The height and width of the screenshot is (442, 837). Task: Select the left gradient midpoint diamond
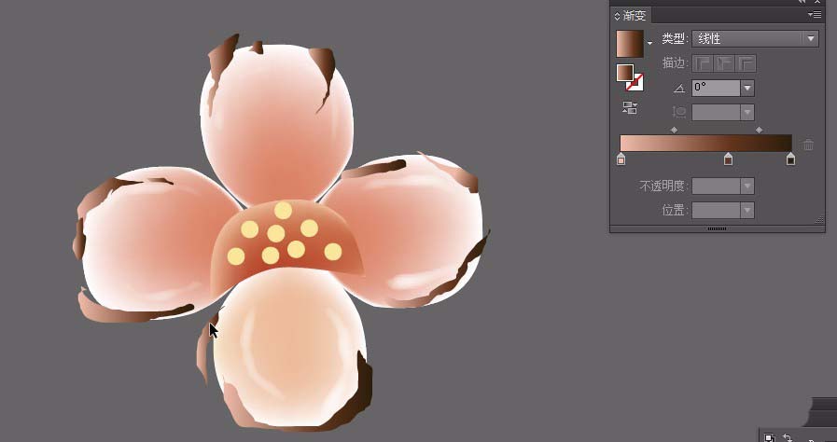675,131
